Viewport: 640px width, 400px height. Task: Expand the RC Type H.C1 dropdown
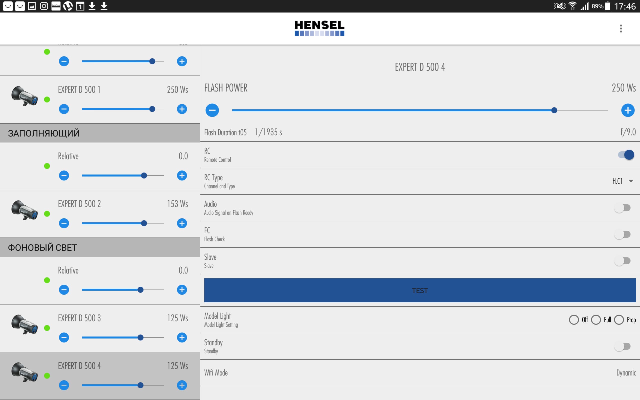622,181
